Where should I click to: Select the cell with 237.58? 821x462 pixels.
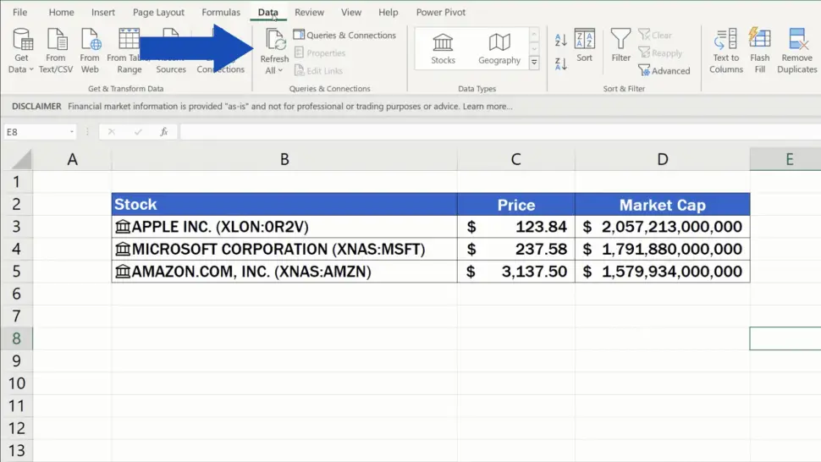coord(515,249)
